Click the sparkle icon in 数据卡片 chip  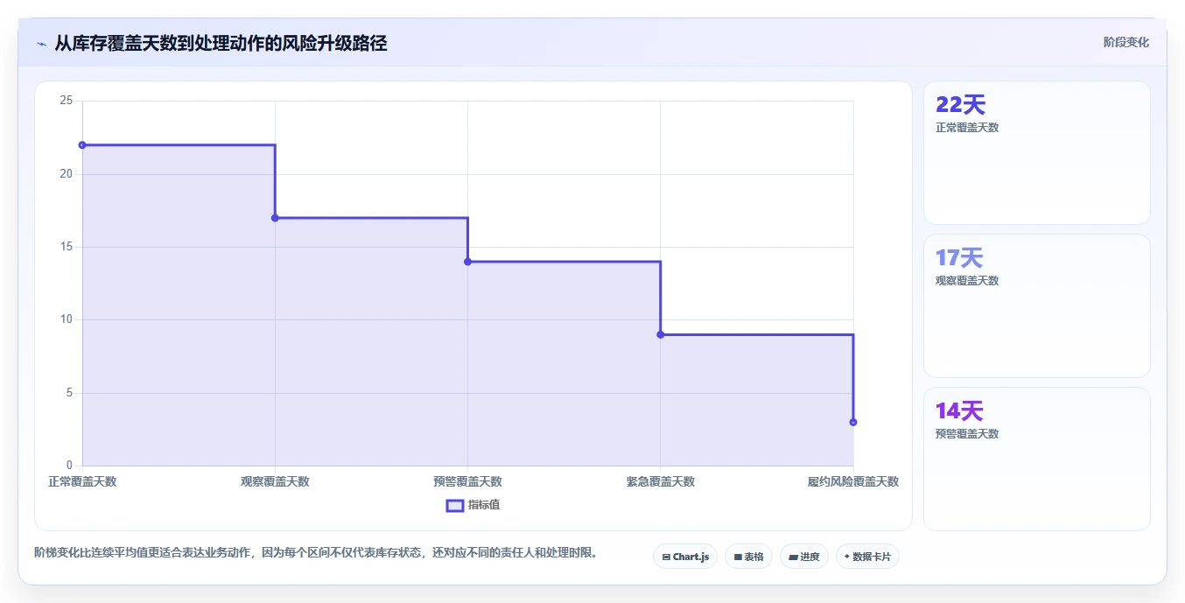point(847,557)
